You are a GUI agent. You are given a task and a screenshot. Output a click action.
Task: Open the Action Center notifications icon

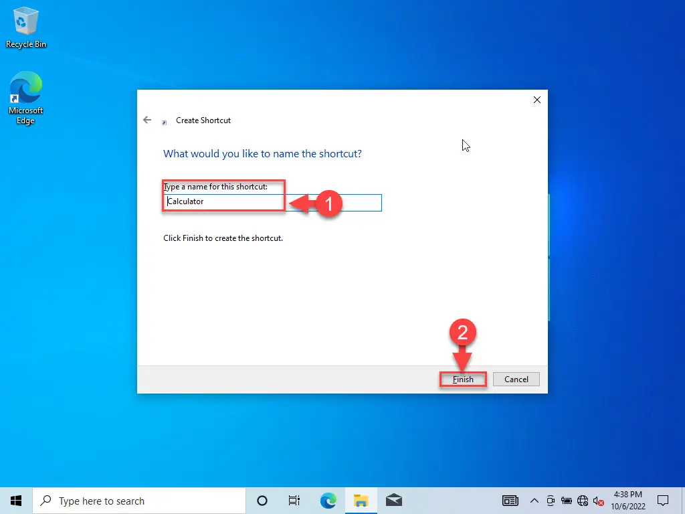click(663, 501)
